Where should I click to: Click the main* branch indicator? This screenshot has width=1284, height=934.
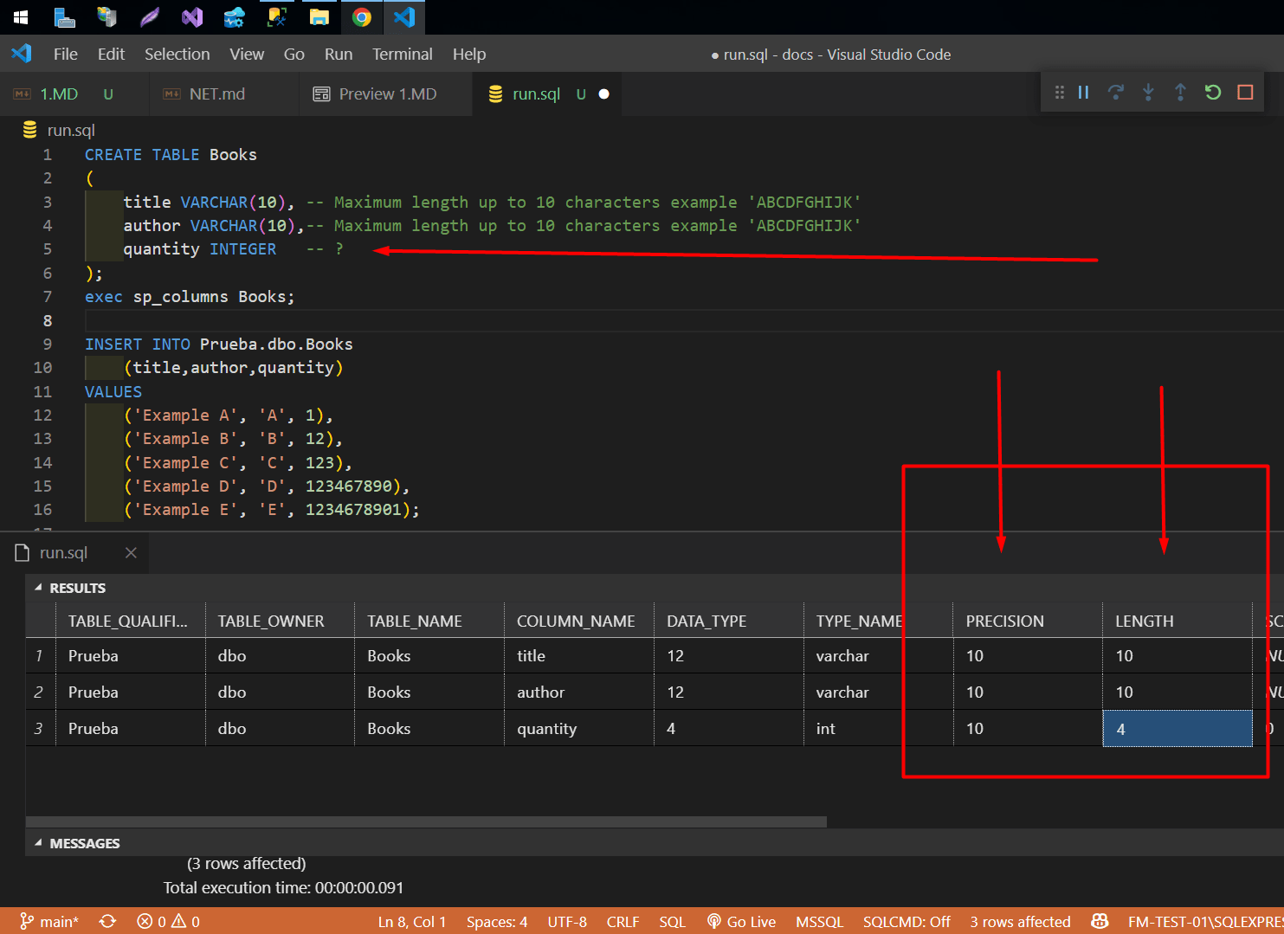point(49,921)
